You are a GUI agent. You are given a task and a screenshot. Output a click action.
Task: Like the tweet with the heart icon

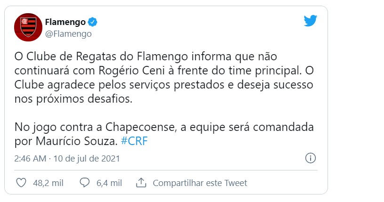21,183
